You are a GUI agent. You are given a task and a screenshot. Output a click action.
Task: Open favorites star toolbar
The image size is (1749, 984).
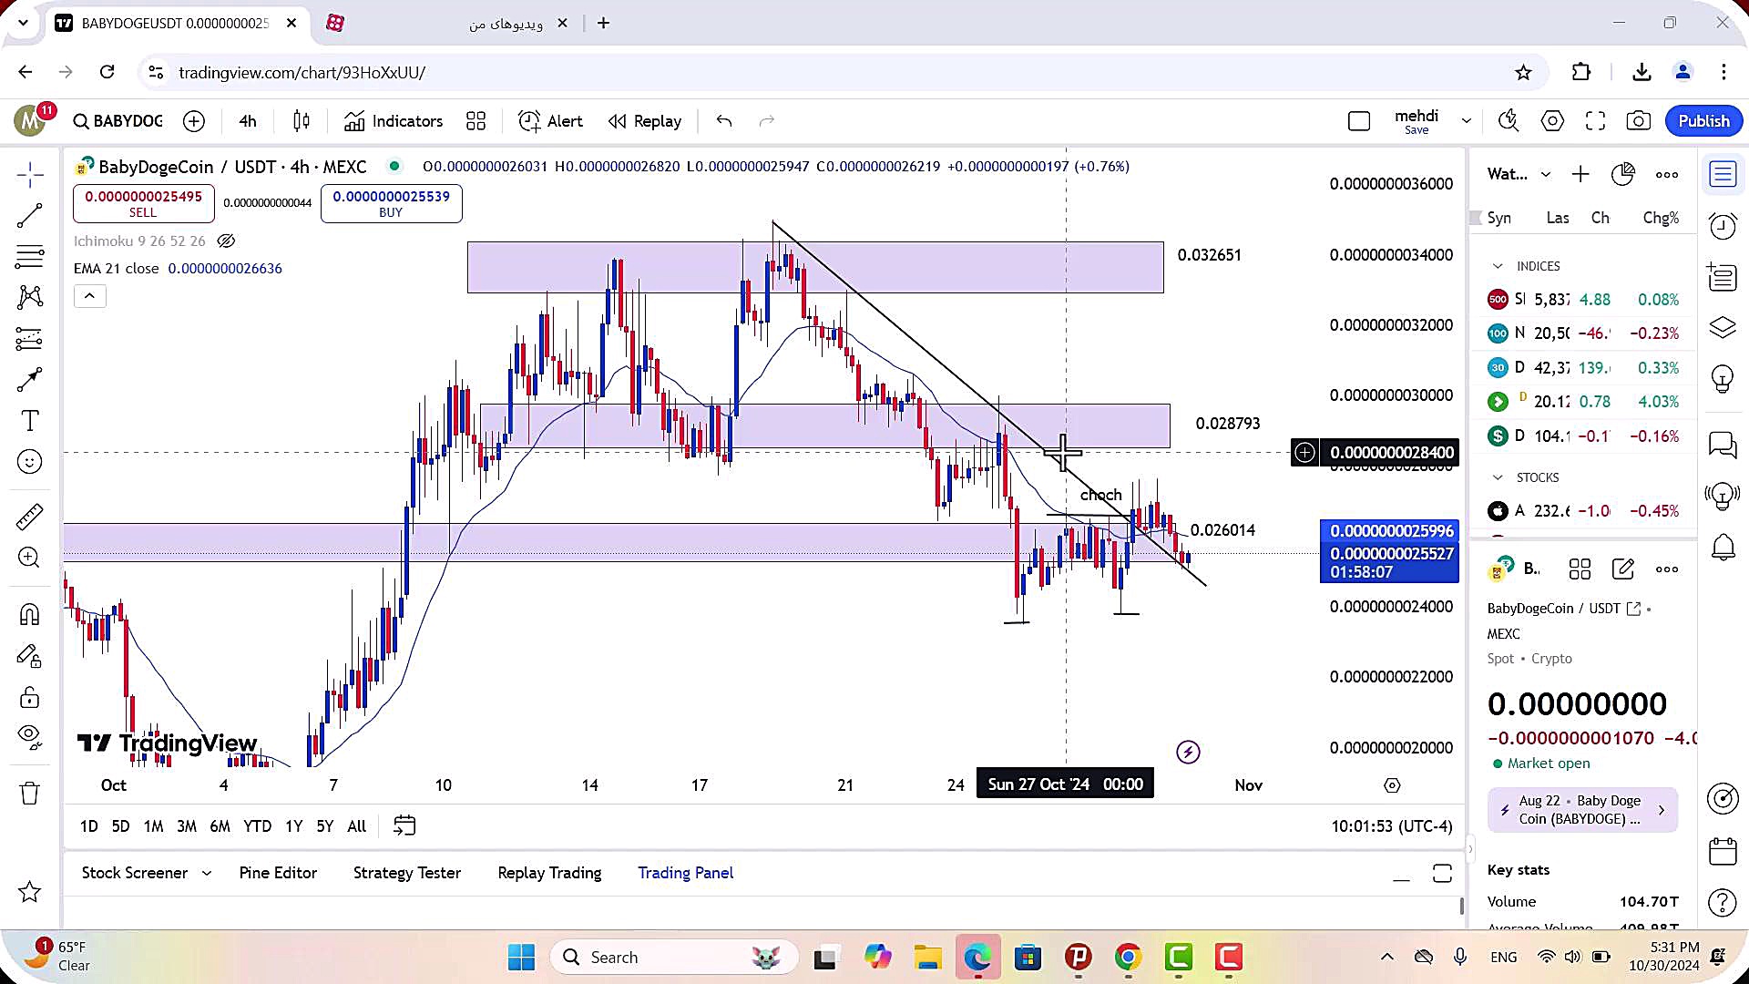29,892
